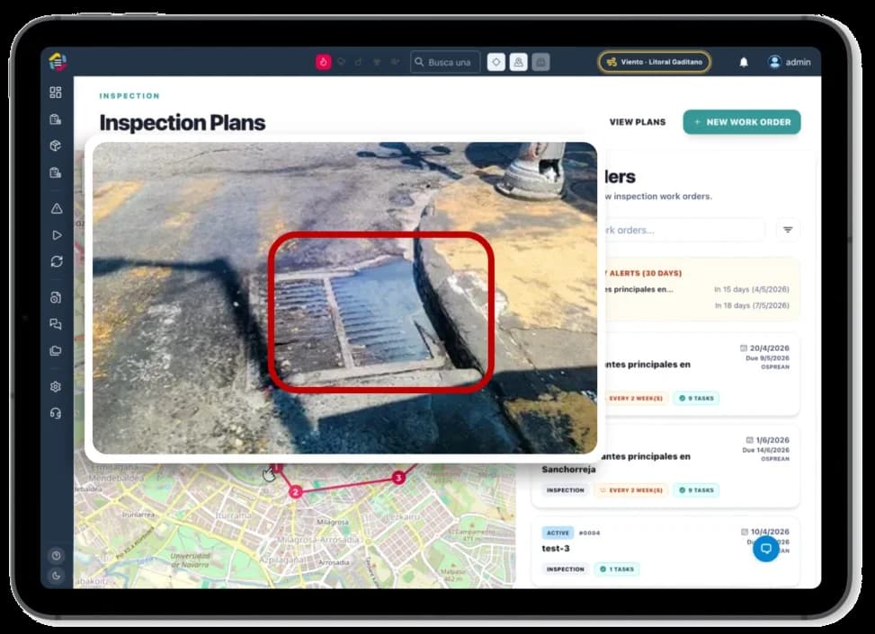Open the Sanchorreja work order card
This screenshot has height=634, width=875.
[x=665, y=466]
